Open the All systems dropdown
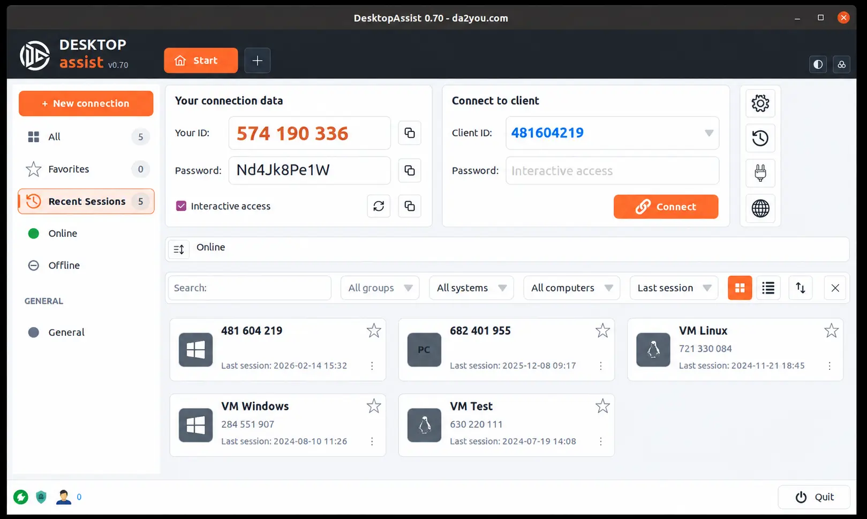The width and height of the screenshot is (867, 519). [471, 288]
